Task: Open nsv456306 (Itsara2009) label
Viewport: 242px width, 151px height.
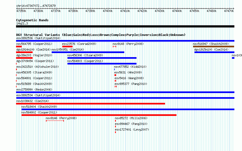Action: click(x=85, y=55)
